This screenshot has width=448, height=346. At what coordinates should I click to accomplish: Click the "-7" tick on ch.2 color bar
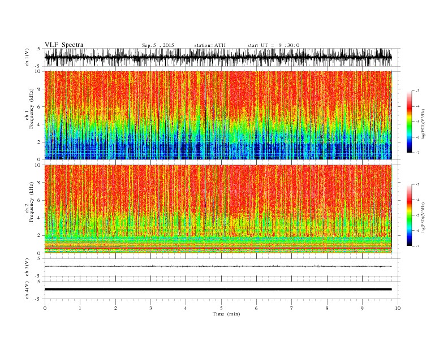click(x=417, y=246)
